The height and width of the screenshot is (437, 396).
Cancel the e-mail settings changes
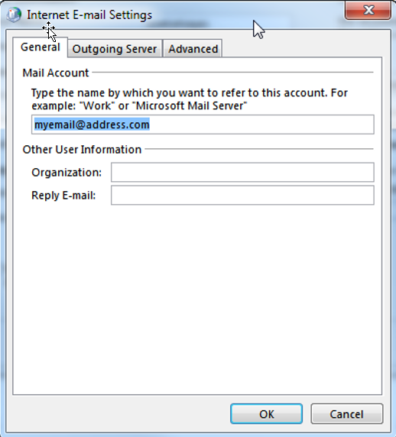click(346, 414)
